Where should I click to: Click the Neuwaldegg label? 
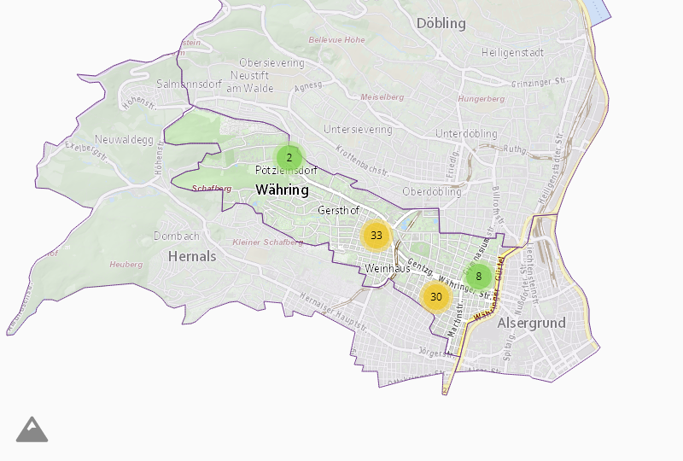124,140
